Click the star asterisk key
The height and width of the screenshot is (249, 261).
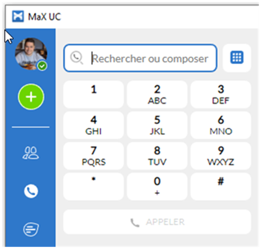[94, 186]
